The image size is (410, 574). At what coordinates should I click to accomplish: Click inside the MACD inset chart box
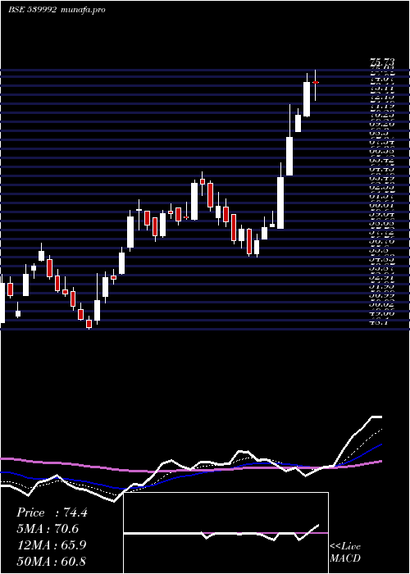(x=225, y=533)
